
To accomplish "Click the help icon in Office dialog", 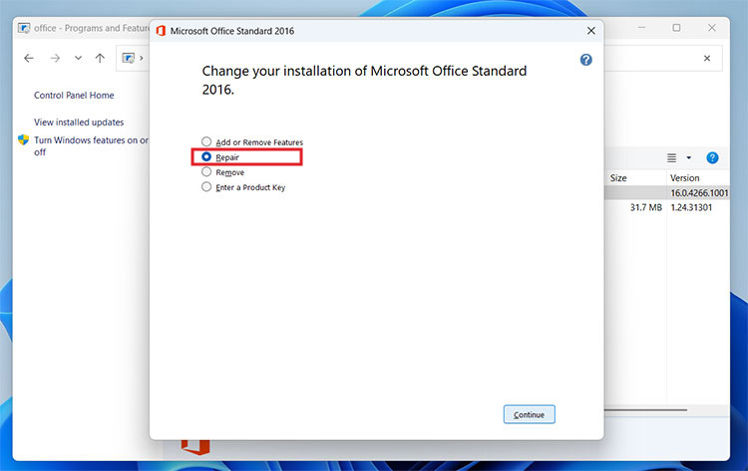I will [x=585, y=60].
